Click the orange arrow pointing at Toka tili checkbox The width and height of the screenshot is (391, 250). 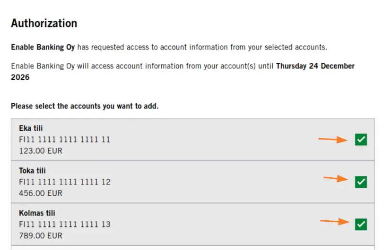(x=336, y=178)
